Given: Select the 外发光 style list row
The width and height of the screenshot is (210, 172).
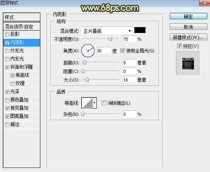Looking at the screenshot, I should click(x=22, y=51).
